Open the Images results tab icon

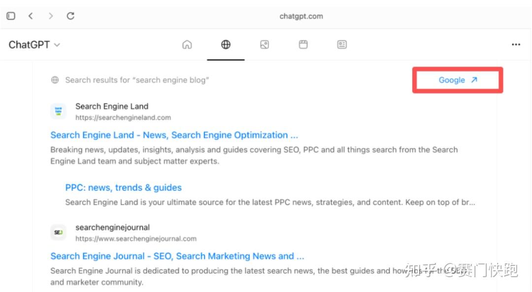[264, 44]
